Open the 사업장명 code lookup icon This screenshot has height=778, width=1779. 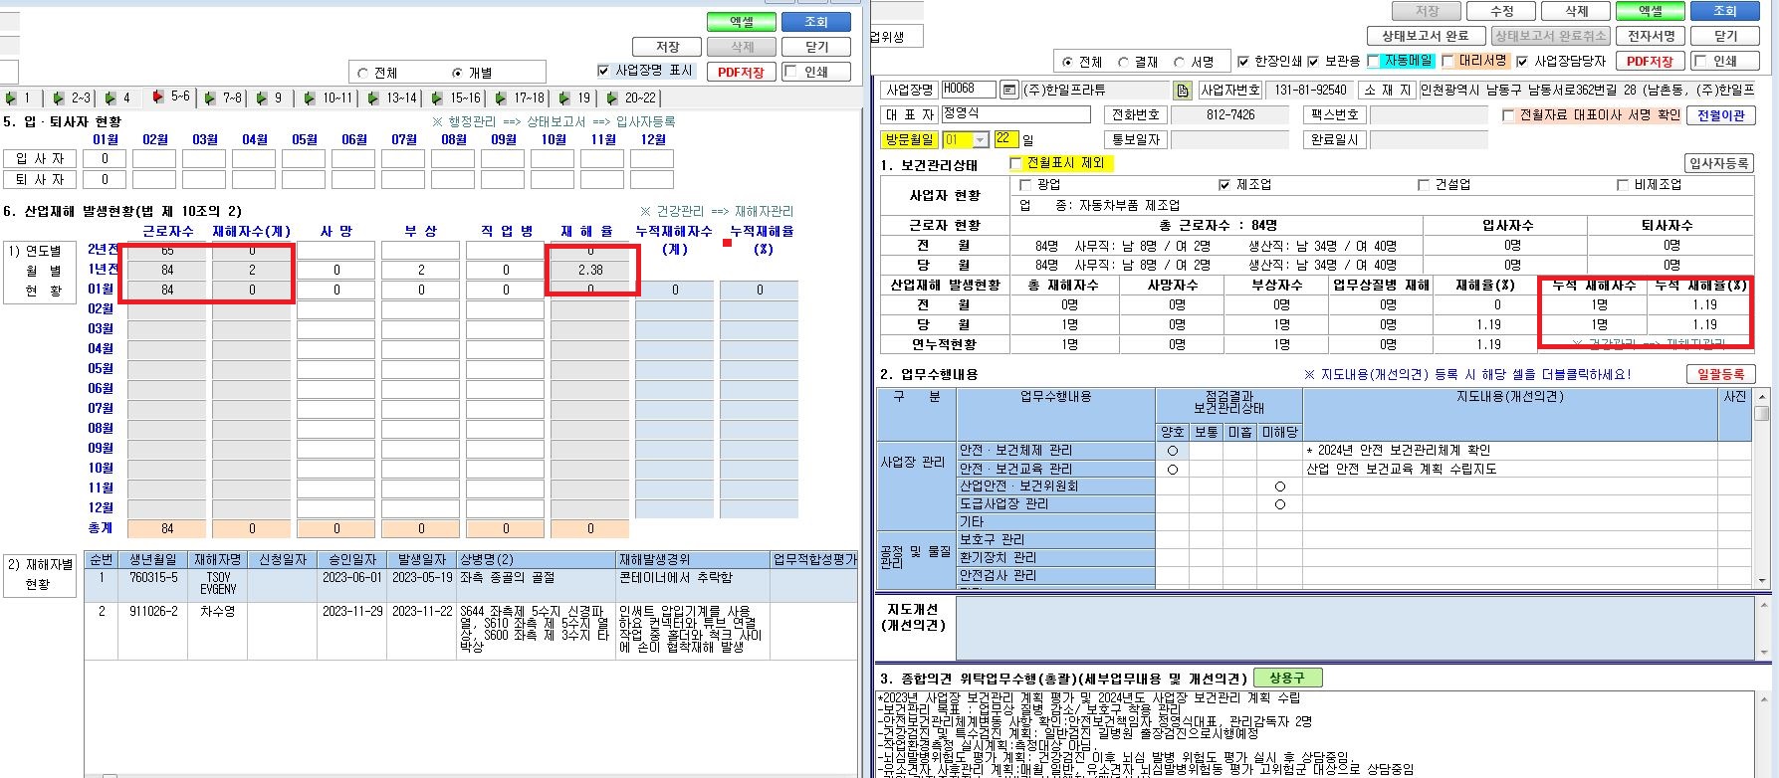(1008, 91)
